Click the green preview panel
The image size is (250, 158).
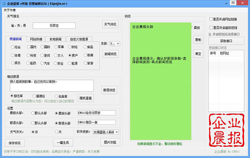pos(161,81)
